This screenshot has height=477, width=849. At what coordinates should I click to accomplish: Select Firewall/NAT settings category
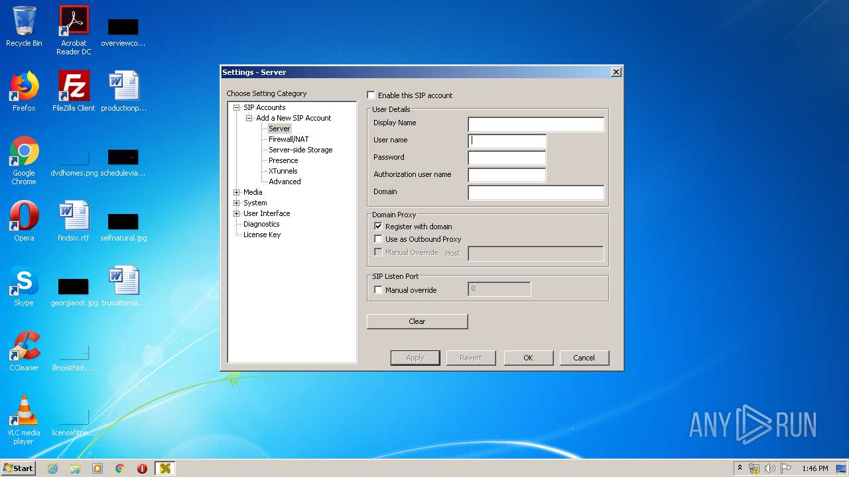click(x=289, y=139)
